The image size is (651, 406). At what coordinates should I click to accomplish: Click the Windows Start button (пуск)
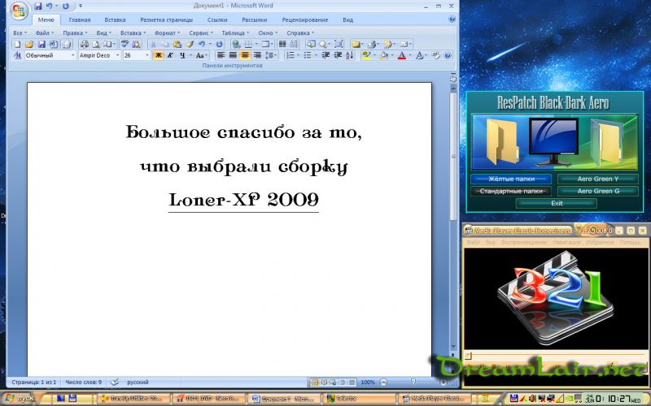20,399
